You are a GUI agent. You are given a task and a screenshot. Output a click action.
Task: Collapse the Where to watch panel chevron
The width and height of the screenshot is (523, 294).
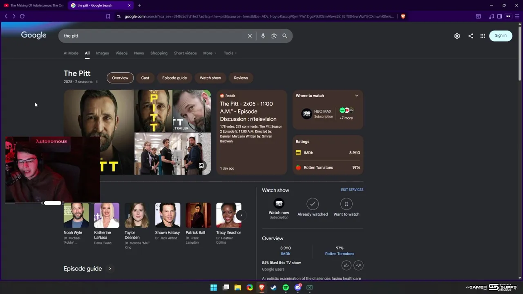coord(357,96)
